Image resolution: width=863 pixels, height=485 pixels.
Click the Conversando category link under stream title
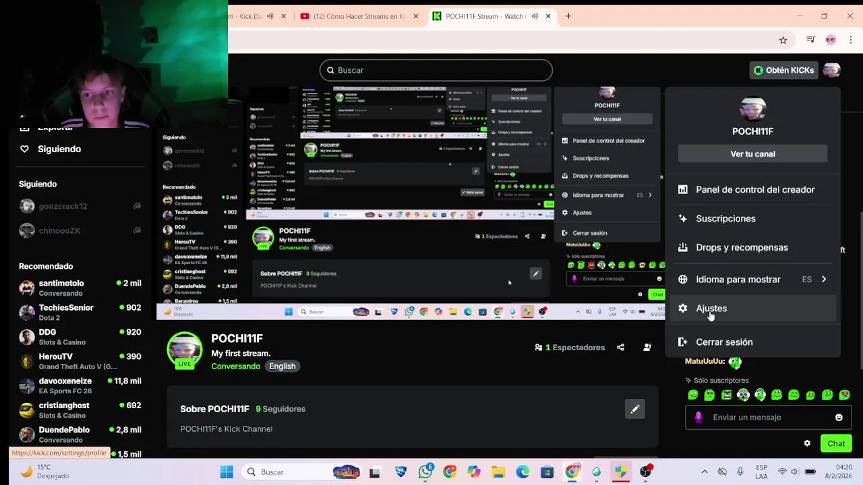pos(235,366)
